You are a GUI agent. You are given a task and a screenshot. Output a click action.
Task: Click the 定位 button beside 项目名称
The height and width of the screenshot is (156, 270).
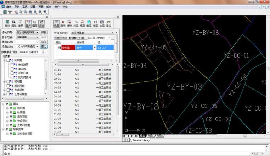click(44, 47)
